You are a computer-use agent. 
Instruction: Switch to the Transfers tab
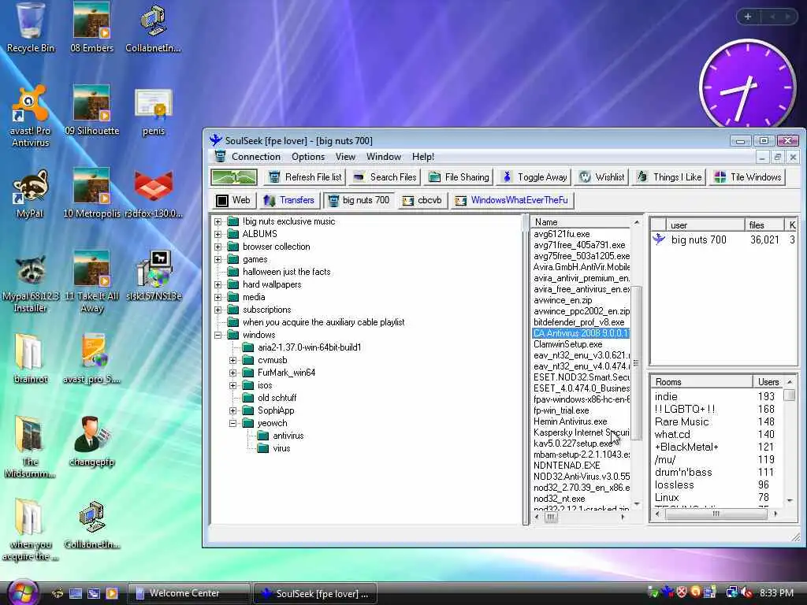[x=288, y=200]
